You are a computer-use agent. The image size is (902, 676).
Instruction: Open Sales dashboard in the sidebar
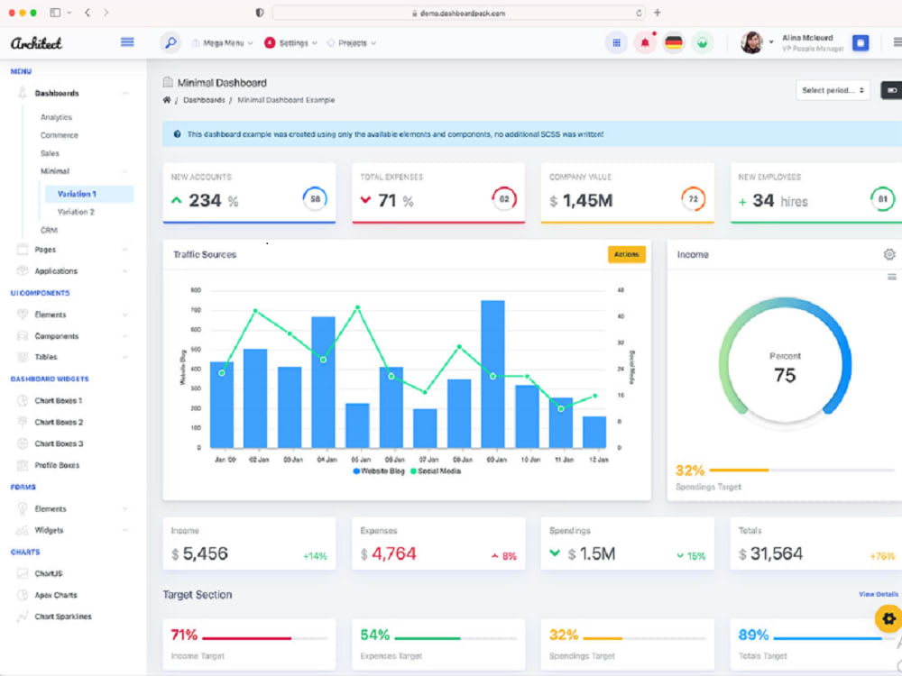[x=50, y=153]
